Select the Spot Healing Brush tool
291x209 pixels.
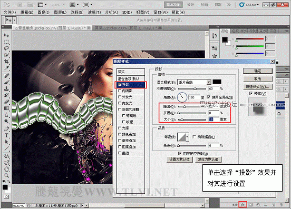pos(6,76)
